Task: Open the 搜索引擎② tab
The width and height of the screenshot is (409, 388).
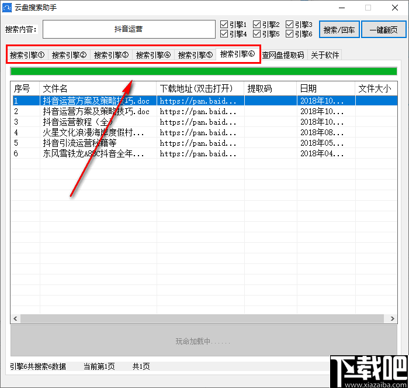Action: (x=70, y=55)
